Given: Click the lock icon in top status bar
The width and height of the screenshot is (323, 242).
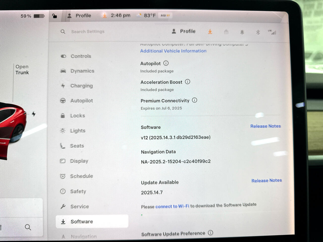Looking at the screenshot, I should pos(55,16).
